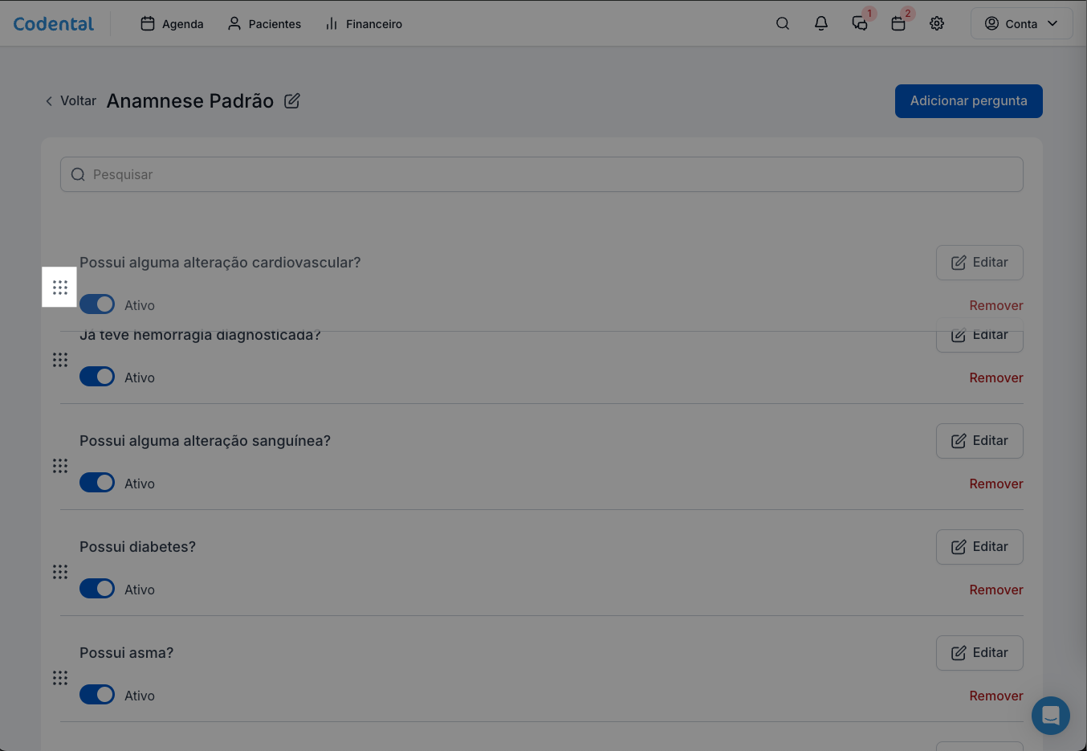Edit the Anamnese Padrão title pencil icon
Viewport: 1087px width, 751px height.
292,101
